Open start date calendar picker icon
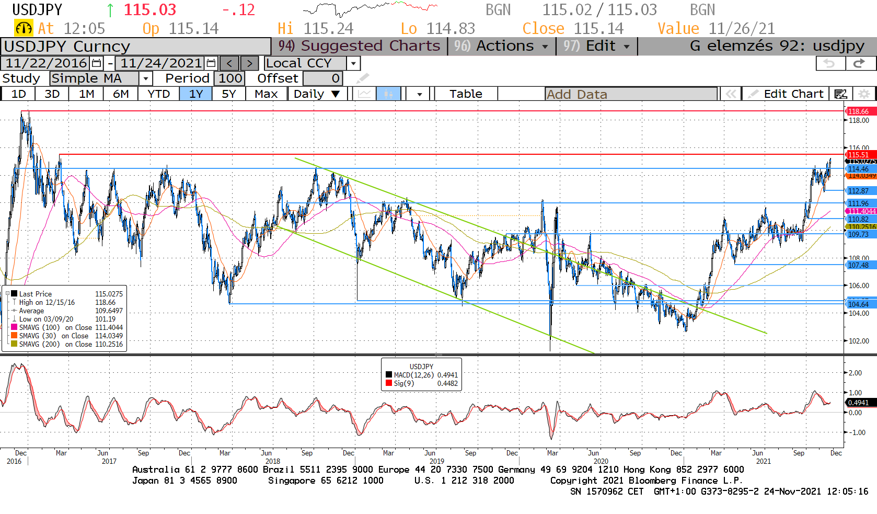 coord(97,63)
